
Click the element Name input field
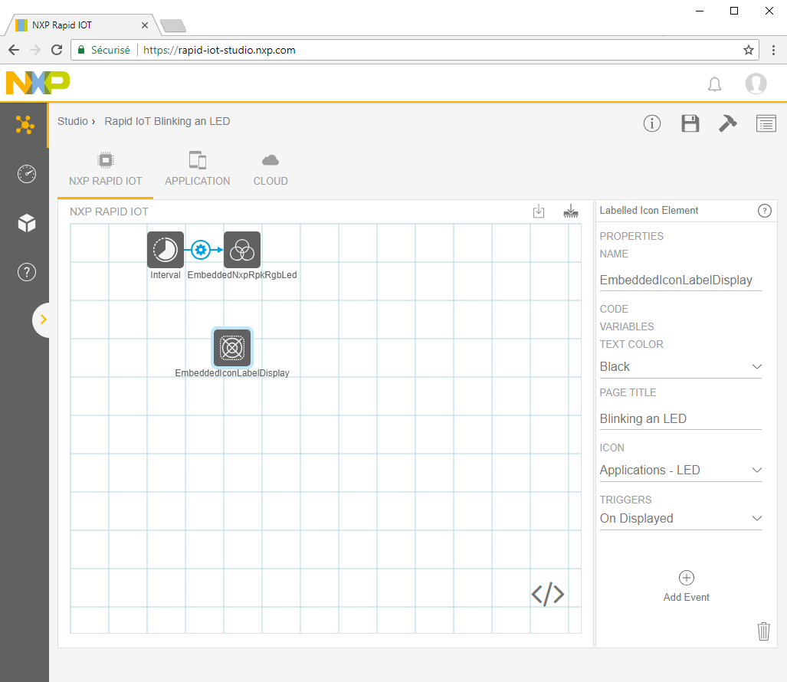point(680,280)
